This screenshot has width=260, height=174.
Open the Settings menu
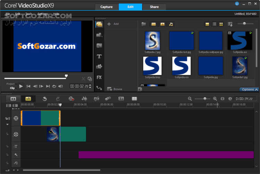[43, 14]
